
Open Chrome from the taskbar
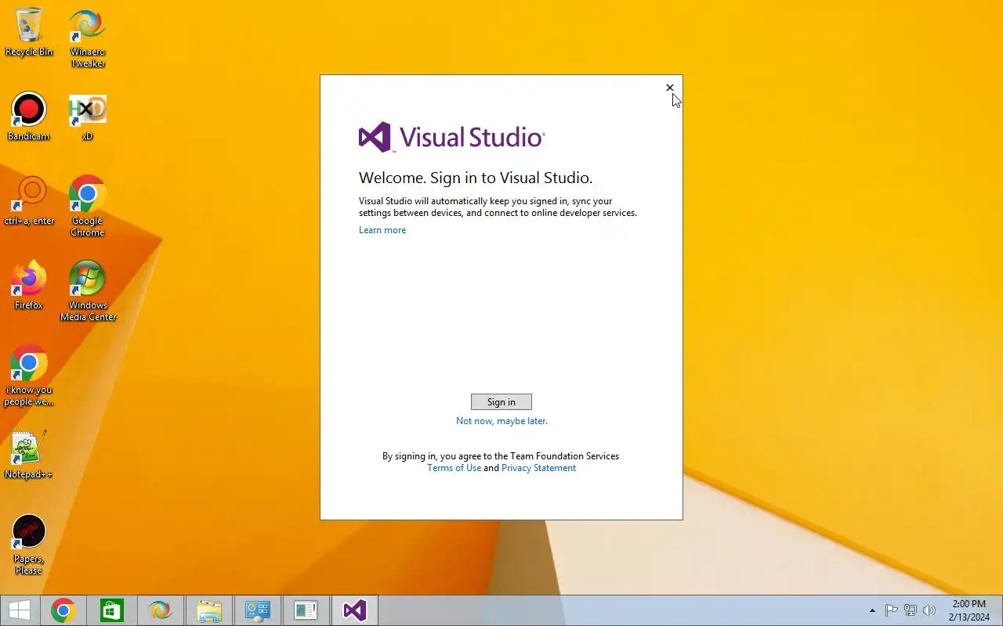tap(63, 610)
